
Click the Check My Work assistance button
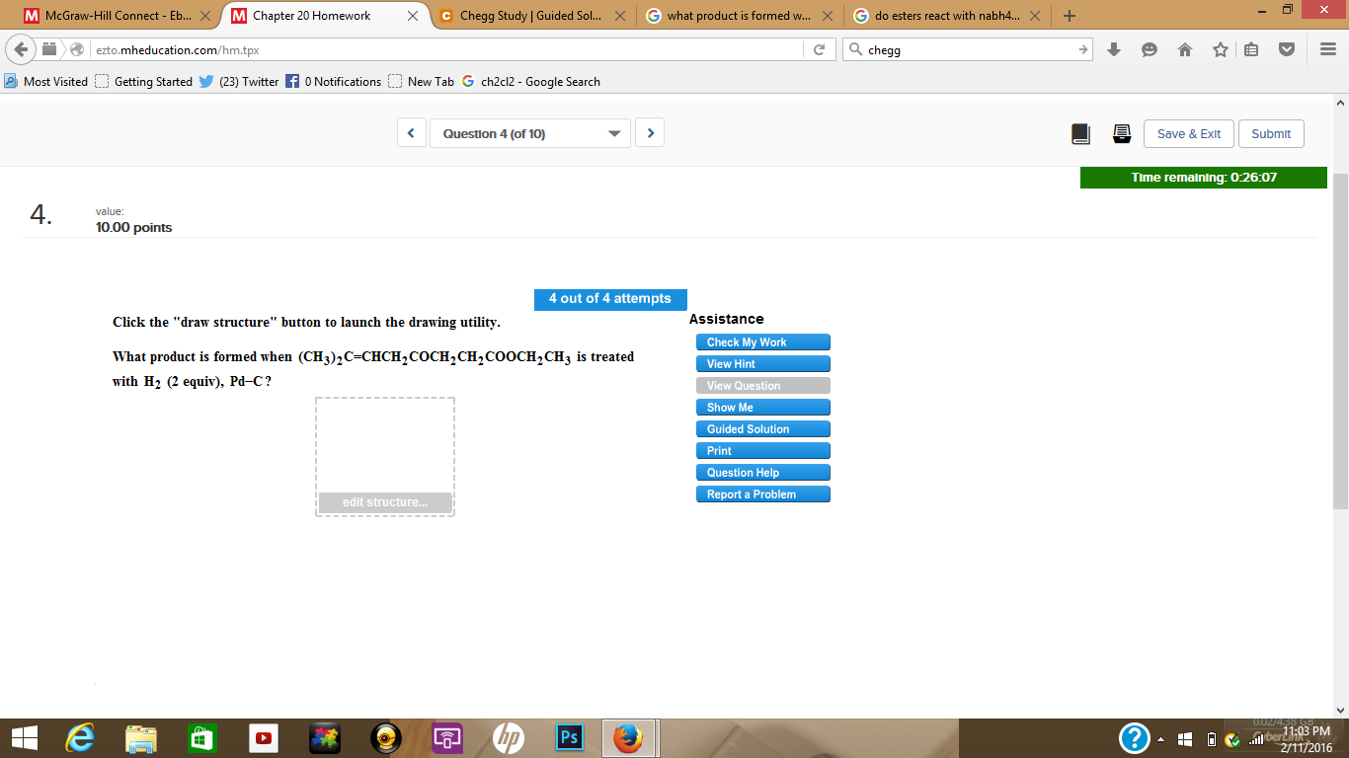[x=762, y=341]
